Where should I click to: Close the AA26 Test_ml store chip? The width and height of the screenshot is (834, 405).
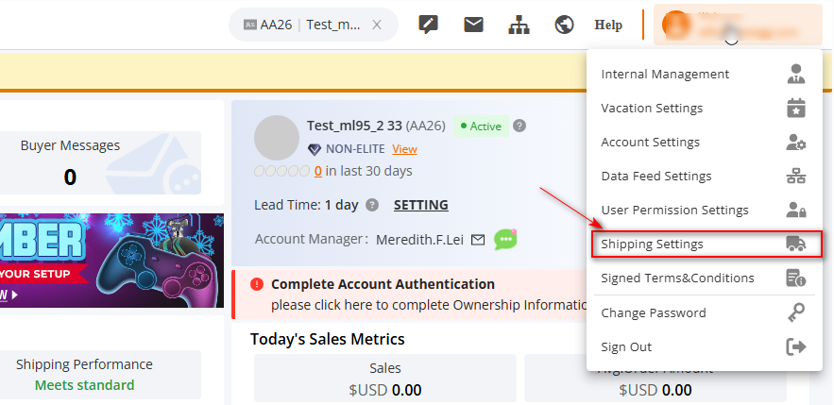[x=377, y=25]
